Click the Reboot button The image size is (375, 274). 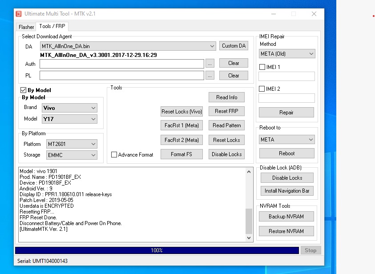click(x=287, y=153)
